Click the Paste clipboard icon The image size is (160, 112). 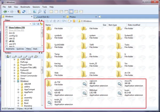tap(55, 21)
